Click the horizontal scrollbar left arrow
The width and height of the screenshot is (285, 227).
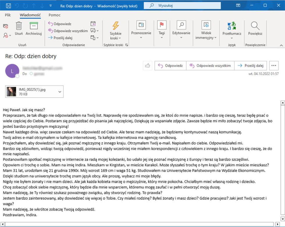click(2, 224)
